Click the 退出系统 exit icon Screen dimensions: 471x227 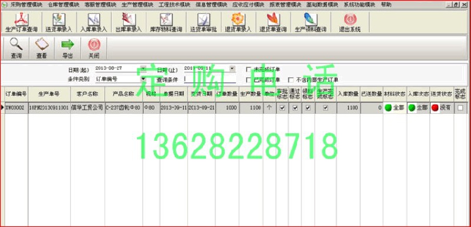pyautogui.click(x=350, y=23)
